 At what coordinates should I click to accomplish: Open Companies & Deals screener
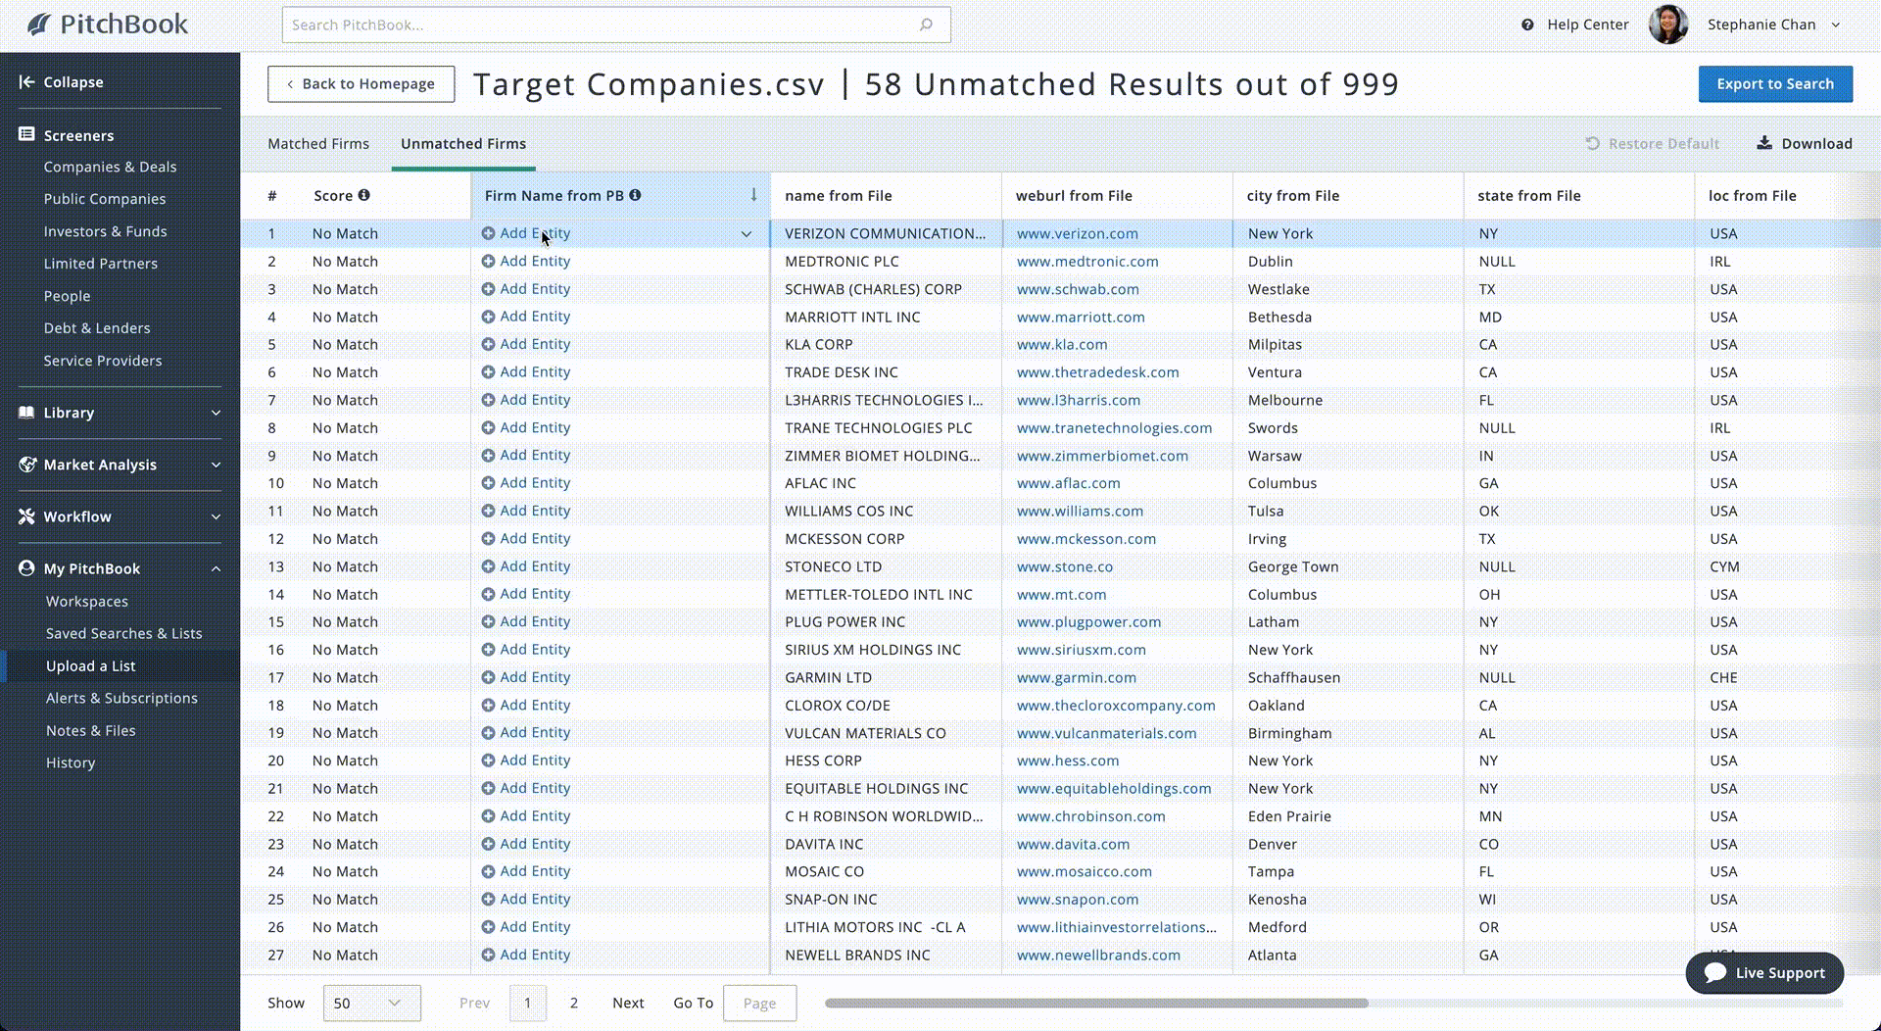110,167
